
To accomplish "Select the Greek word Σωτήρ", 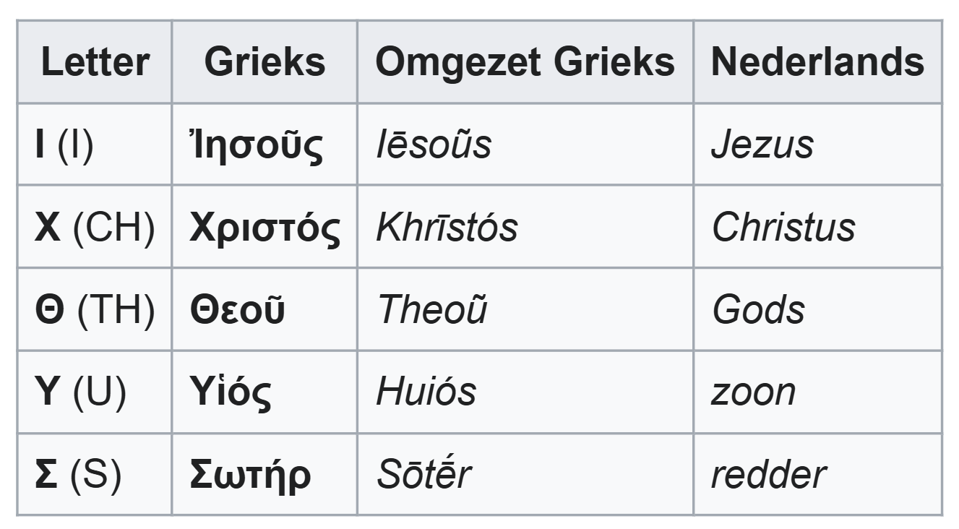I will coord(250,476).
